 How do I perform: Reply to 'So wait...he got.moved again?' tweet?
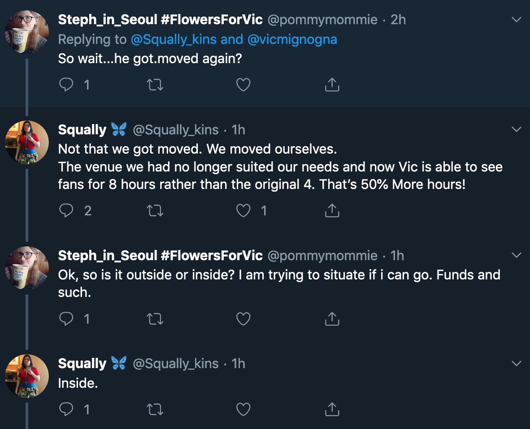[66, 84]
